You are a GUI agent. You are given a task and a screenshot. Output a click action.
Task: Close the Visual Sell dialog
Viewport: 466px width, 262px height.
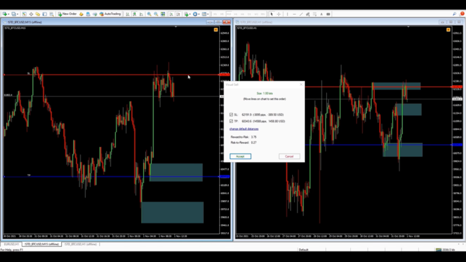pyautogui.click(x=301, y=84)
